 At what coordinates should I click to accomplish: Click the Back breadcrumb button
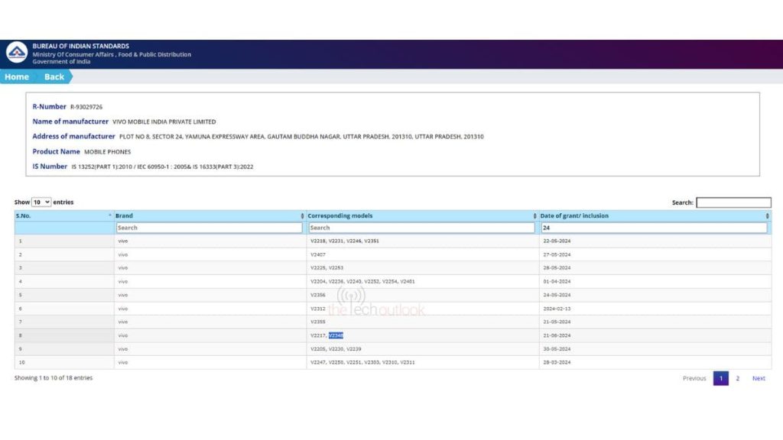point(54,77)
